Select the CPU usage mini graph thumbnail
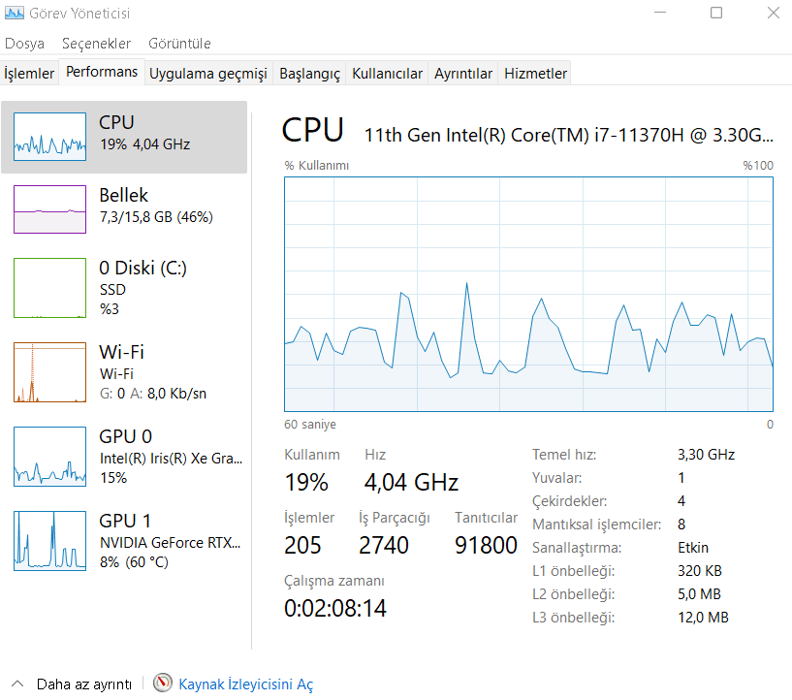Screen dimensions: 792x700 (x=49, y=137)
